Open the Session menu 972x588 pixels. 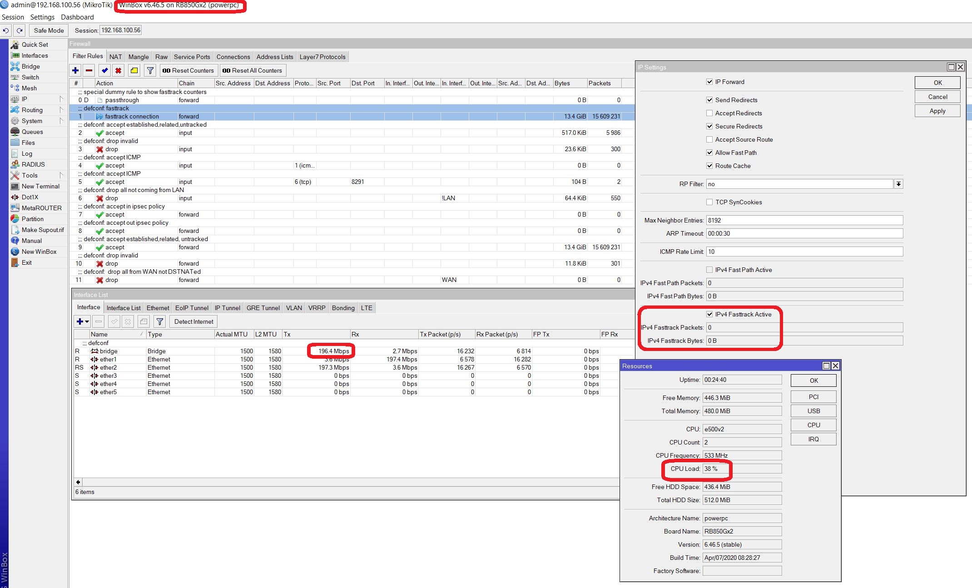click(x=13, y=17)
